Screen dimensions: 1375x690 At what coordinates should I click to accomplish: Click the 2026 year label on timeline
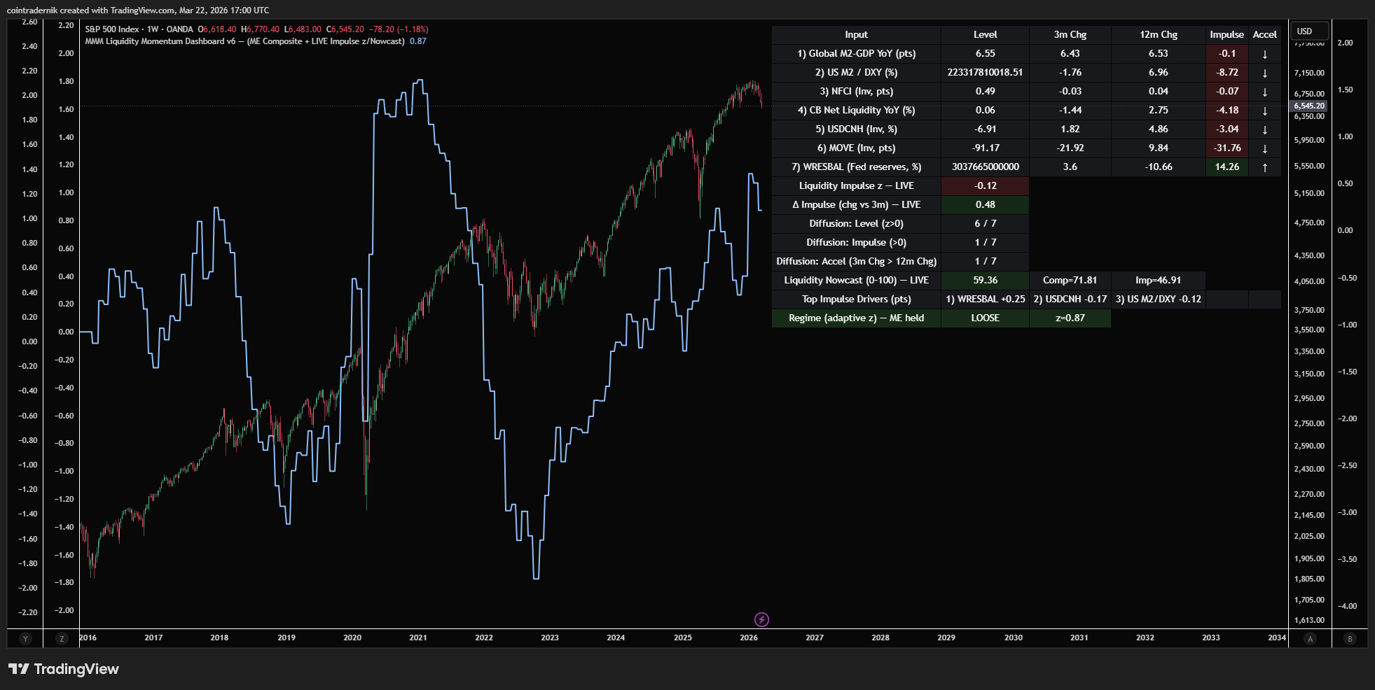coord(747,638)
